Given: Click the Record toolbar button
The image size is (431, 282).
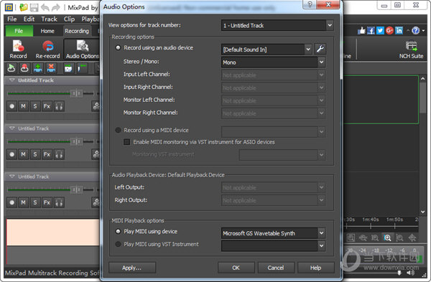Looking at the screenshot, I should pyautogui.click(x=18, y=50).
